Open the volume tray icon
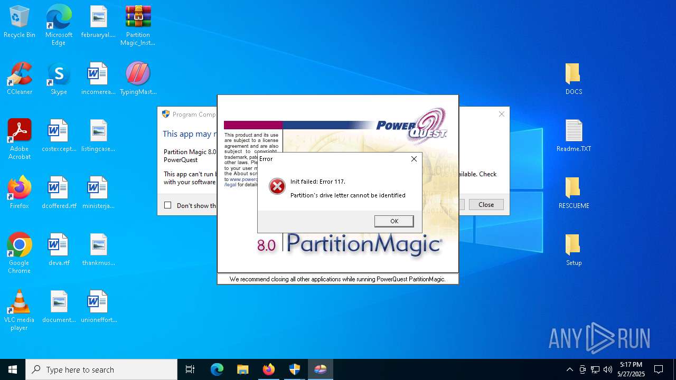The height and width of the screenshot is (380, 676). (x=608, y=369)
